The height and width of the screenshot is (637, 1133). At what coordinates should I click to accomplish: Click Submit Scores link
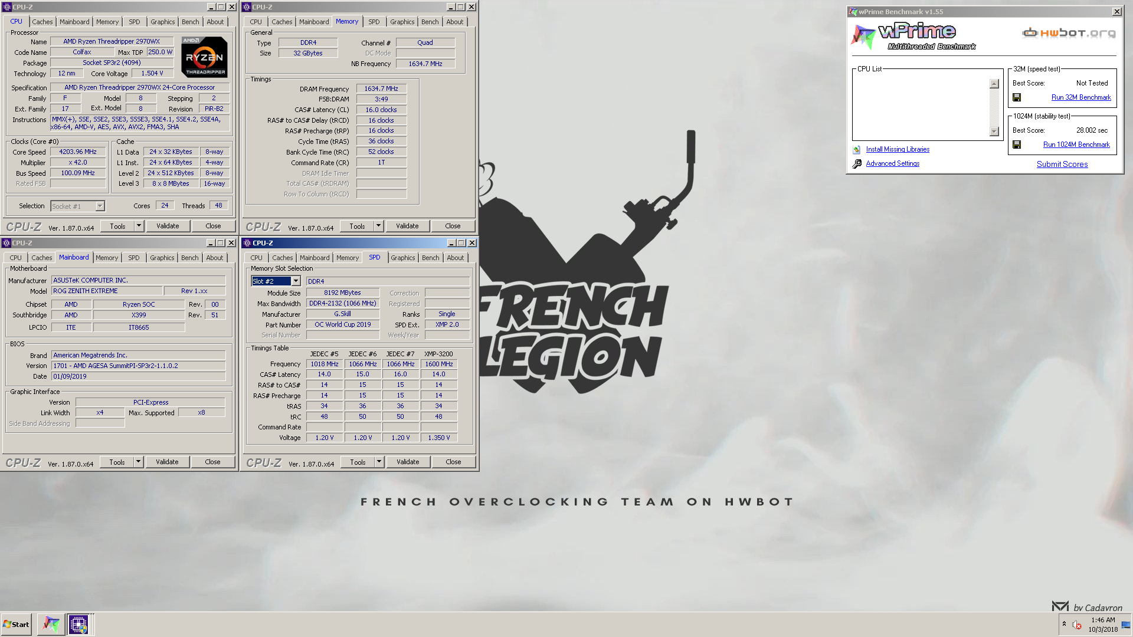click(x=1062, y=164)
